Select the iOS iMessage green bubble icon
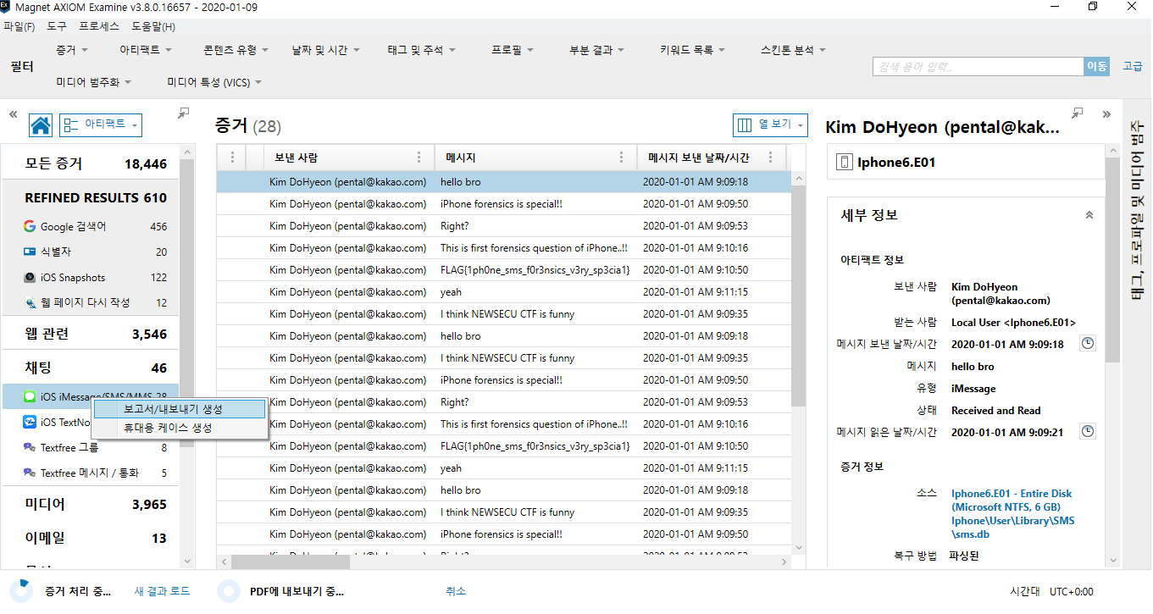 30,396
